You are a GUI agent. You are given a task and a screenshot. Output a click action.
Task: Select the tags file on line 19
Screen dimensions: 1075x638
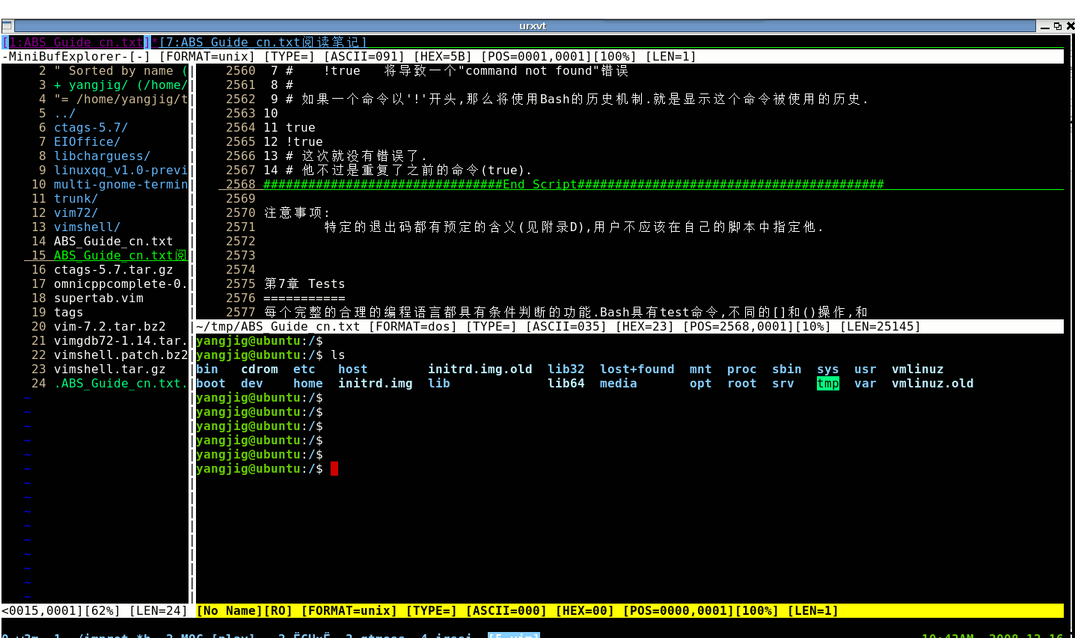click(68, 312)
